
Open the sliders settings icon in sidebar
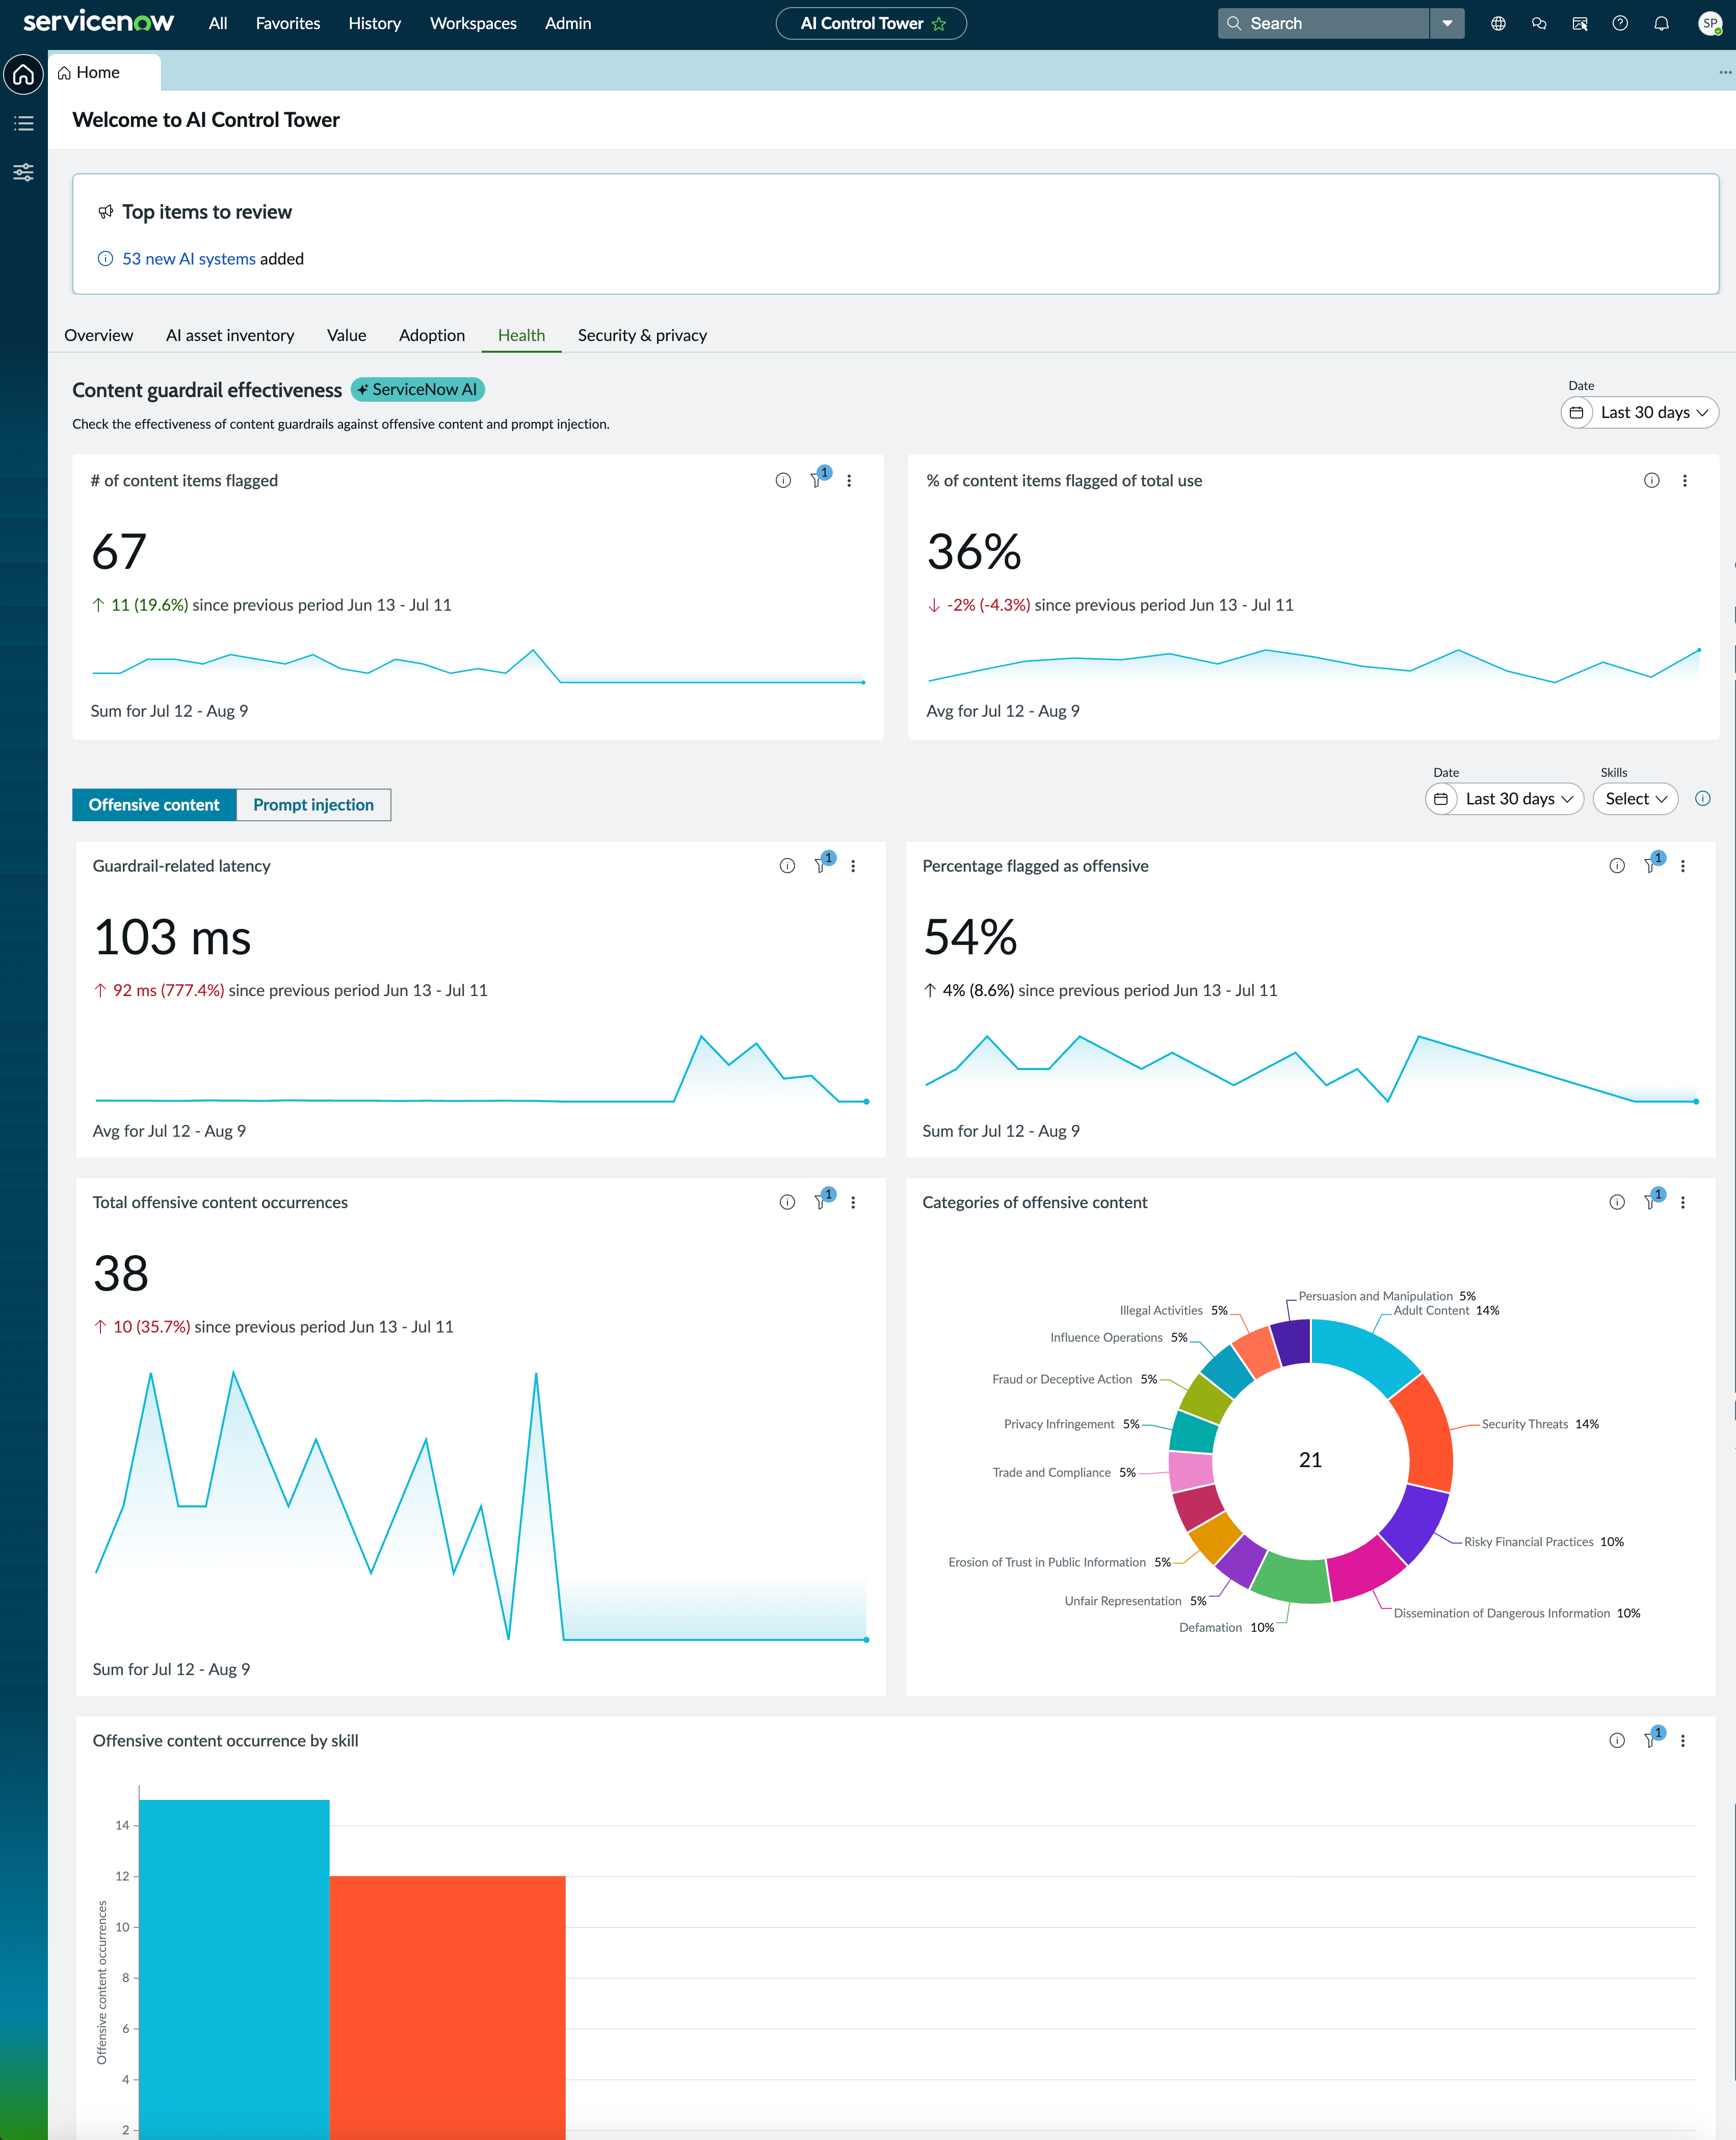tap(24, 172)
